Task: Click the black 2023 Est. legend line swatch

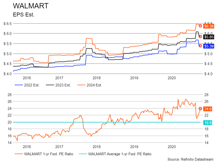Action: (50, 85)
